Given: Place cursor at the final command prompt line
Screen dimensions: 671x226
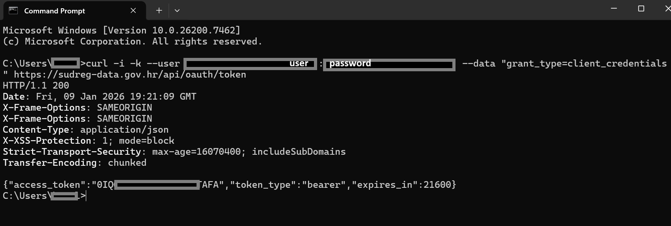Looking at the screenshot, I should point(85,196).
